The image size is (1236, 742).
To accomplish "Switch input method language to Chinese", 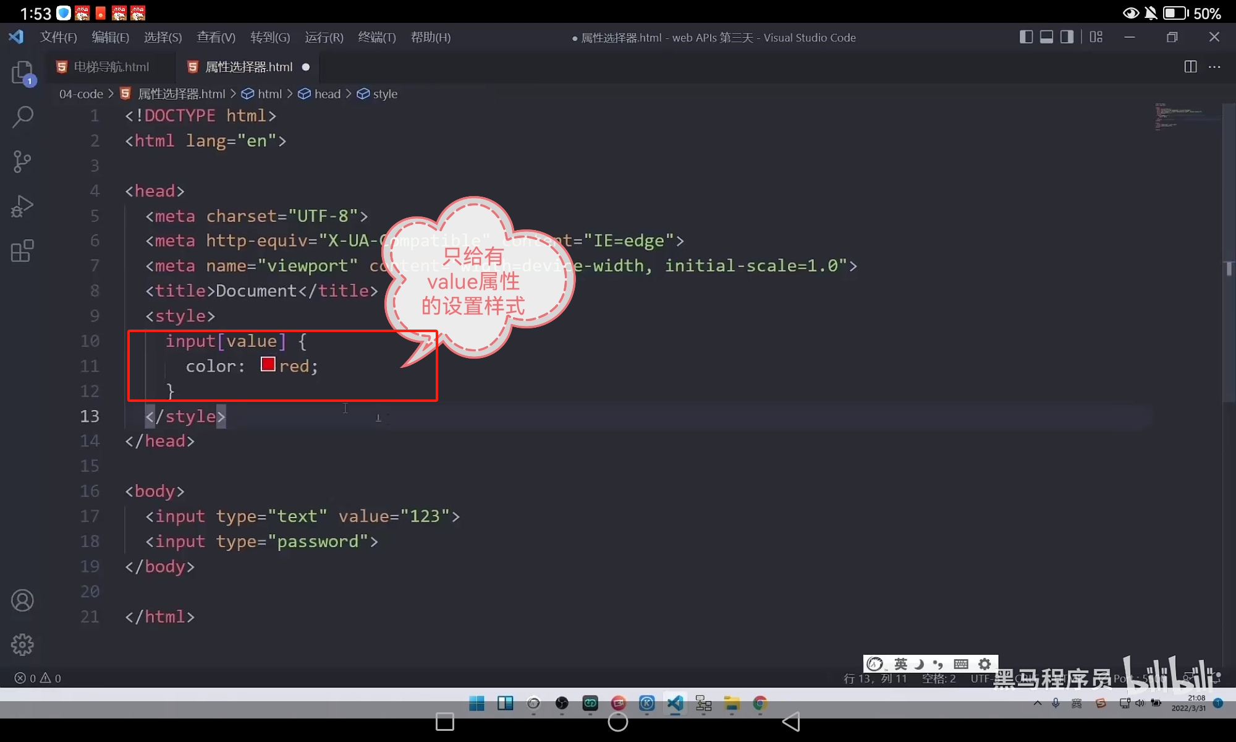I will coord(901,663).
